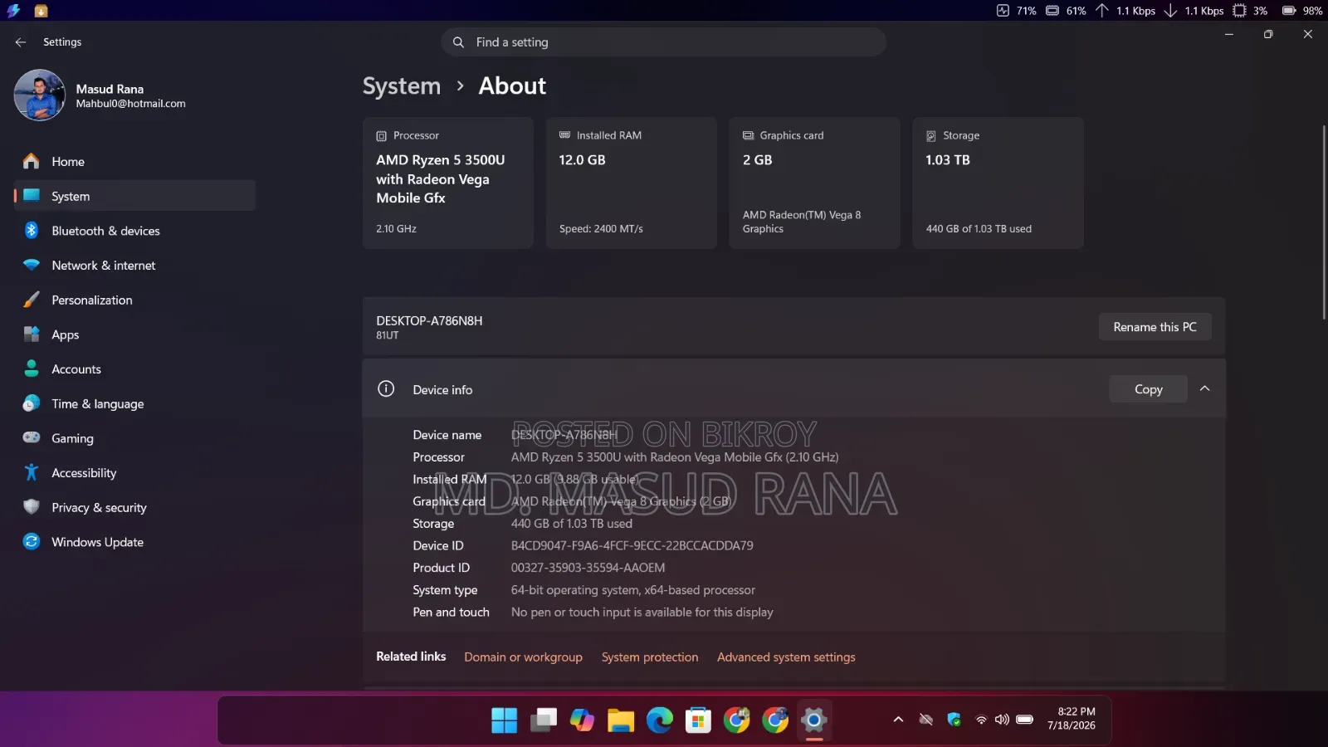Open Accessibility settings
The height and width of the screenshot is (747, 1328).
134,473
